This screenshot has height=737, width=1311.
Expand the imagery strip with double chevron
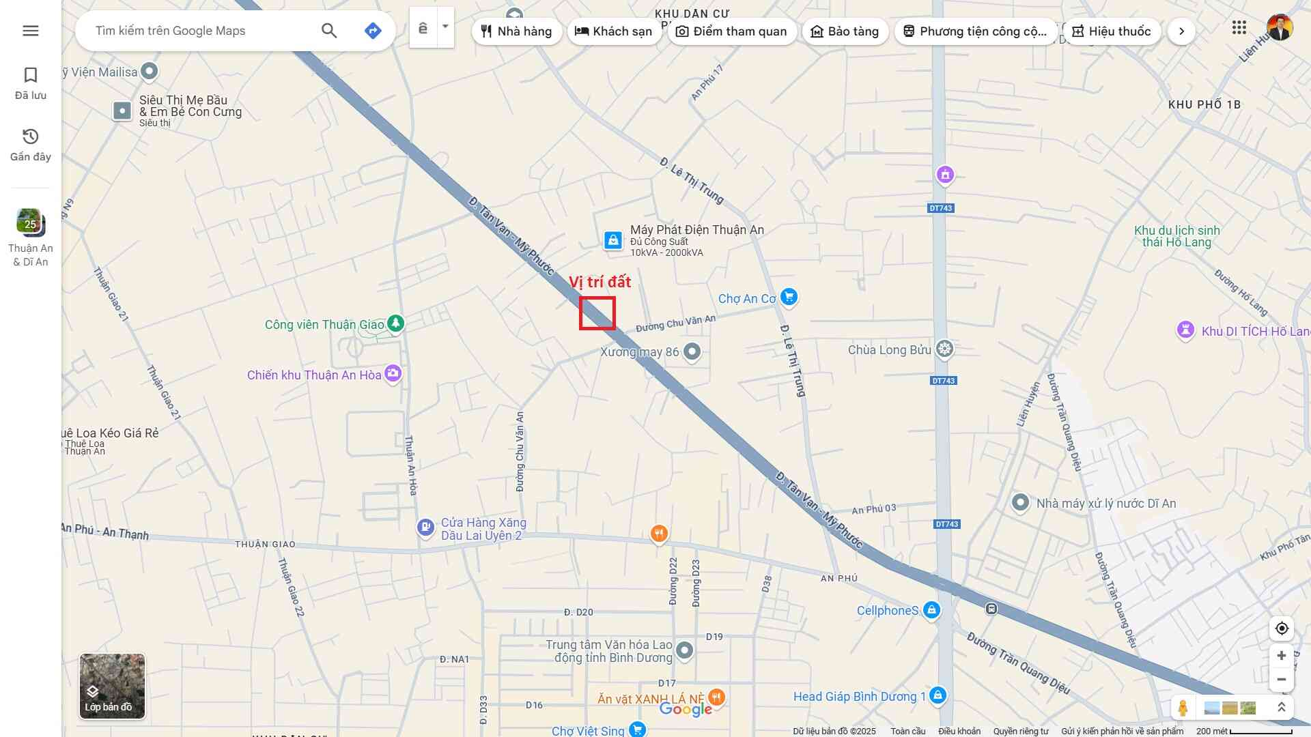pos(1282,708)
